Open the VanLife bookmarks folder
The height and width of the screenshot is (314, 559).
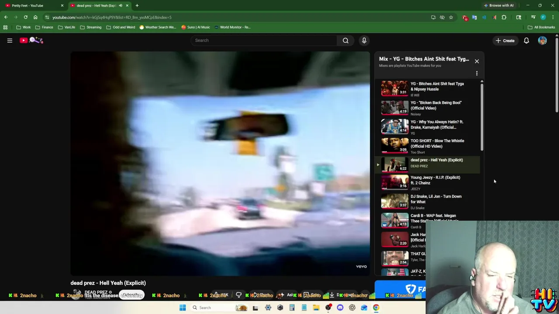coord(66,27)
